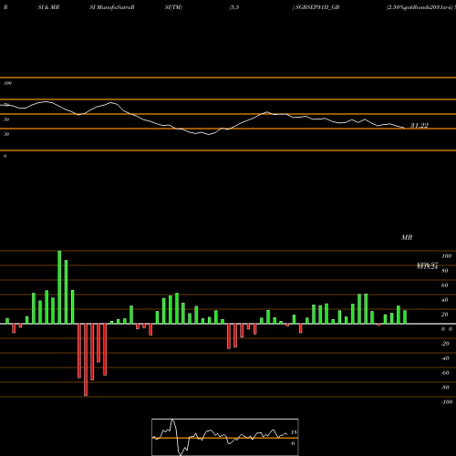This screenshot has height=456, width=456.
Task: Click the RSI value '31.22' label
Action: pos(420,125)
